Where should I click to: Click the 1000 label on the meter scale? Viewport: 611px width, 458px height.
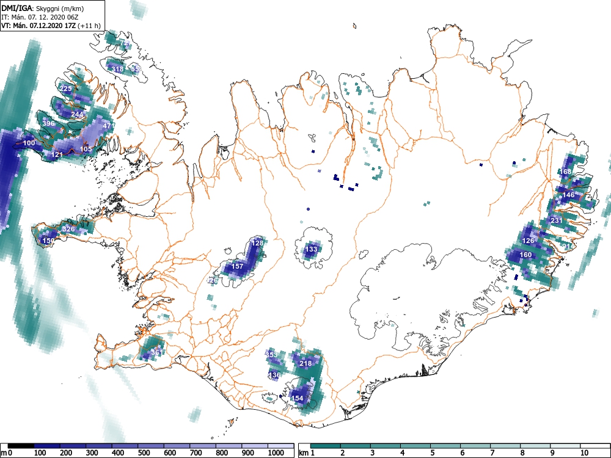coord(276,453)
